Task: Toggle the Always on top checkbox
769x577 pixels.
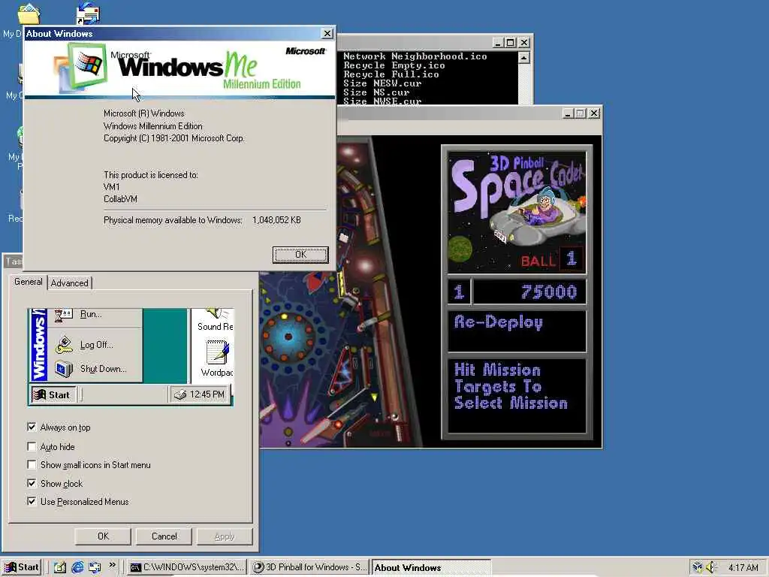Action: 32,427
